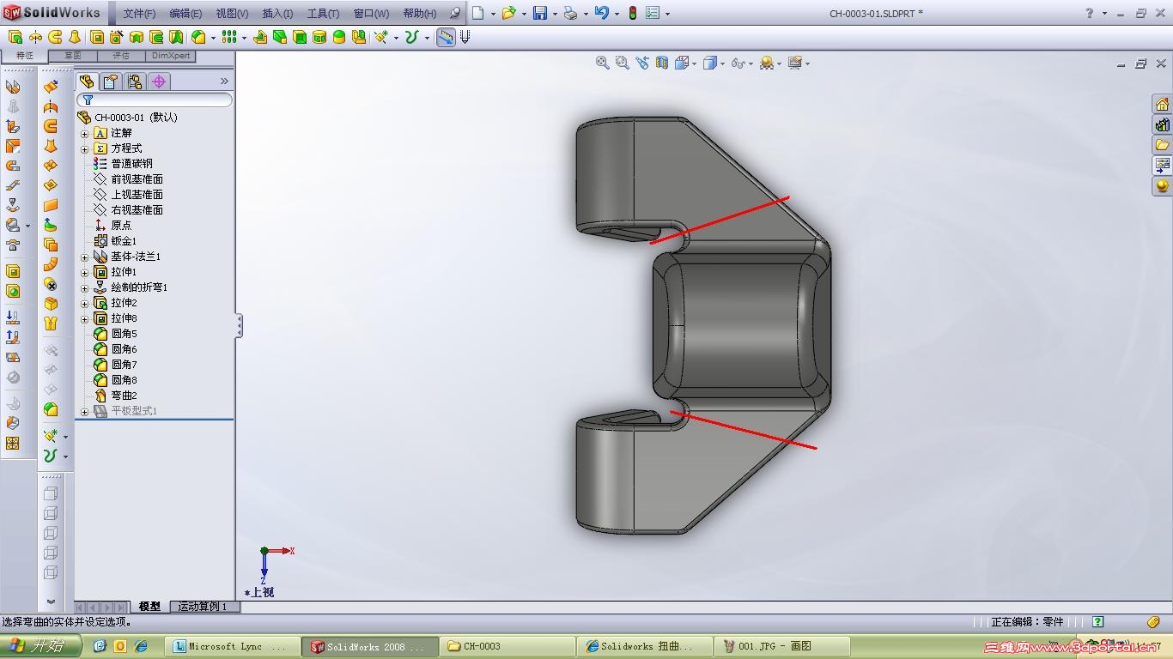Open the FeatureManager design tree tab
This screenshot has width=1173, height=659.
pos(87,82)
